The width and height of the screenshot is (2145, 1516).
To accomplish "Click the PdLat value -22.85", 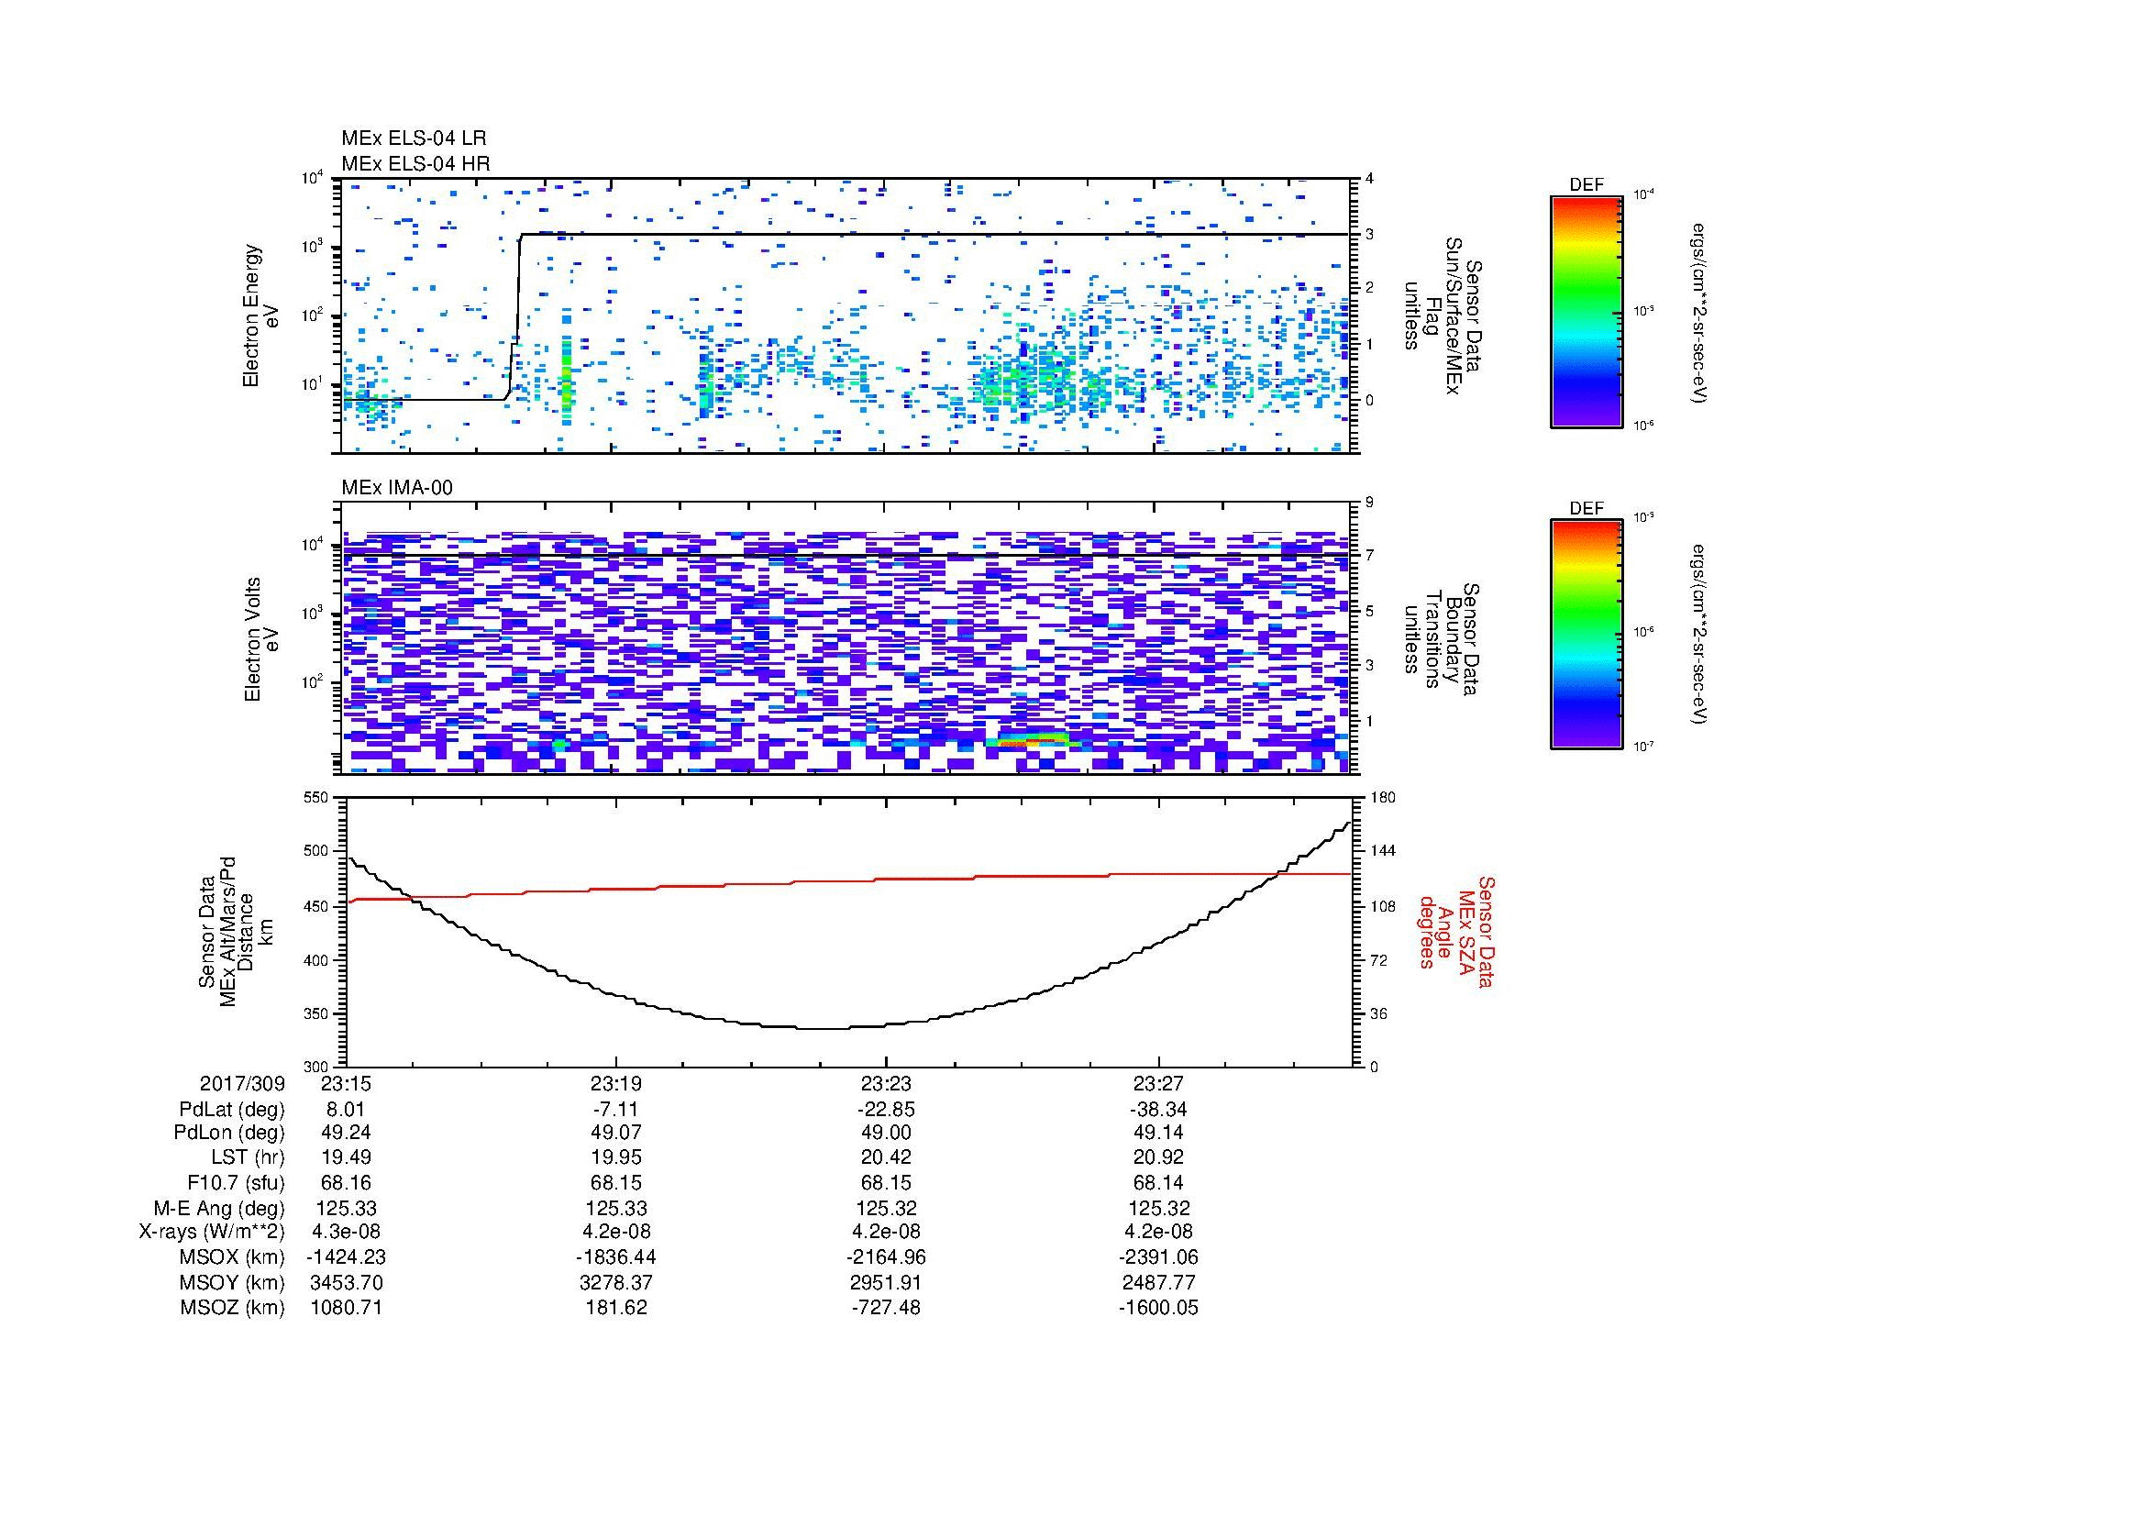I will (x=886, y=1110).
